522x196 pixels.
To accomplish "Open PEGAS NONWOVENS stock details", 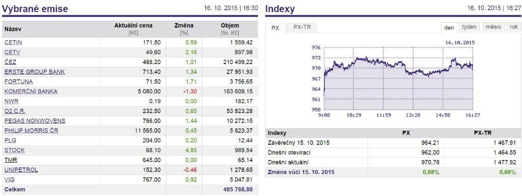I will (35, 120).
